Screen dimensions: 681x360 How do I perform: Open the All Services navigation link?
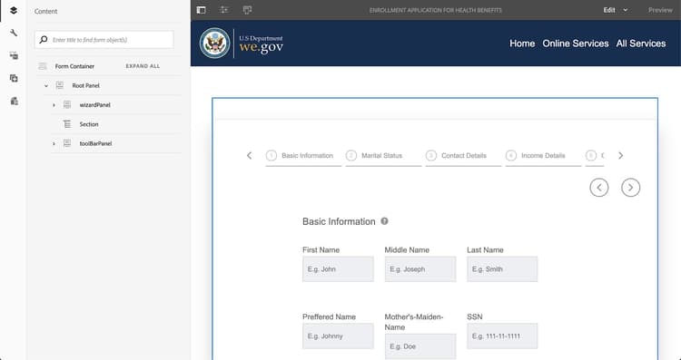[641, 44]
